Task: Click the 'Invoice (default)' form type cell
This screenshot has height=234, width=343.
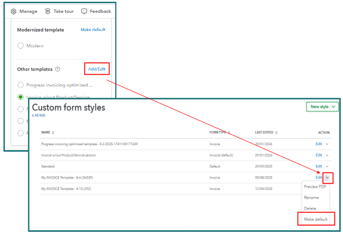Action: [x=221, y=155]
